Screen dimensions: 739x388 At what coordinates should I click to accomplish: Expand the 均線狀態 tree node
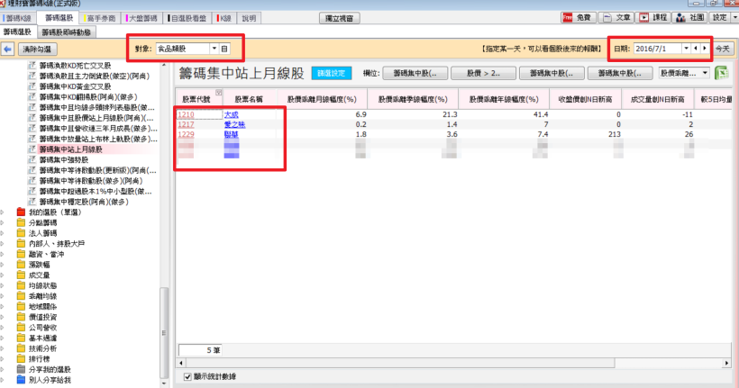pos(3,285)
